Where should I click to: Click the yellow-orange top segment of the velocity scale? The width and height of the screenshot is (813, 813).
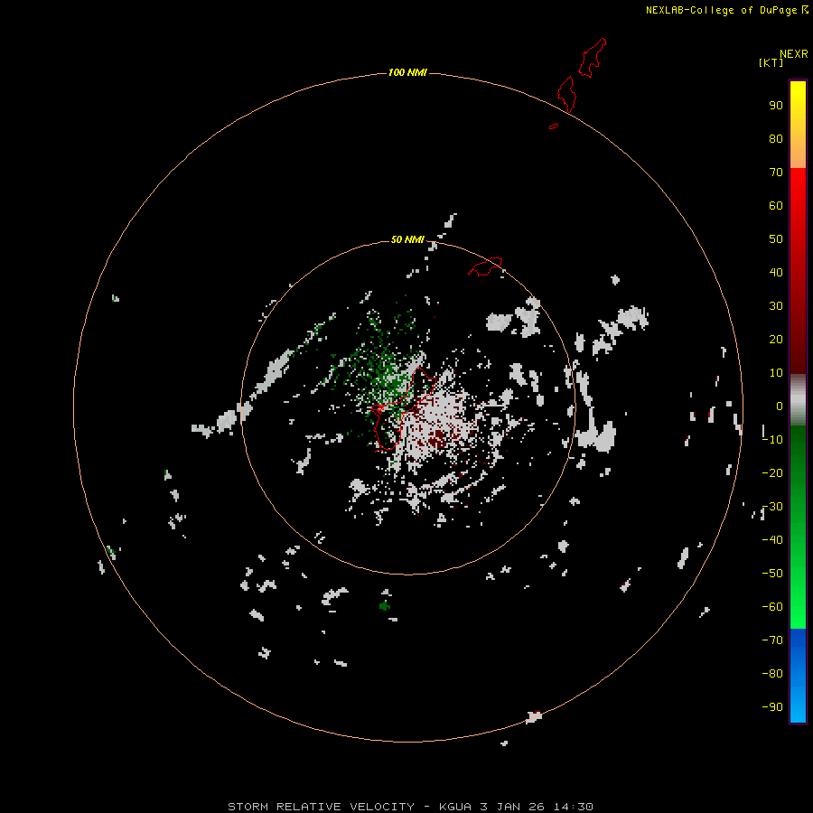[798, 125]
